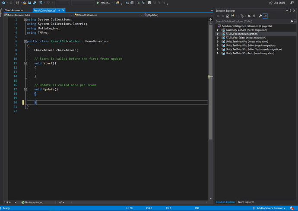Click the Undo arrow icon
298x211 pixels.
click(x=41, y=3)
